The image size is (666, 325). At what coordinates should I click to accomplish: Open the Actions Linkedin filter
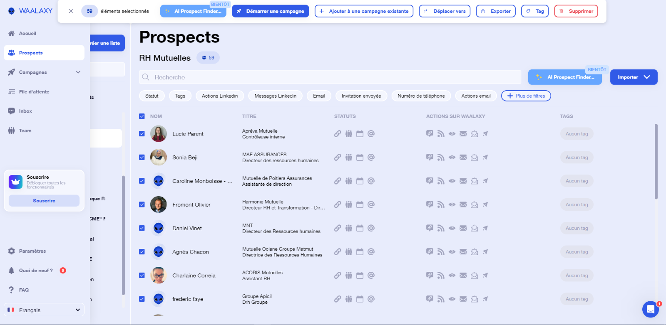(220, 96)
